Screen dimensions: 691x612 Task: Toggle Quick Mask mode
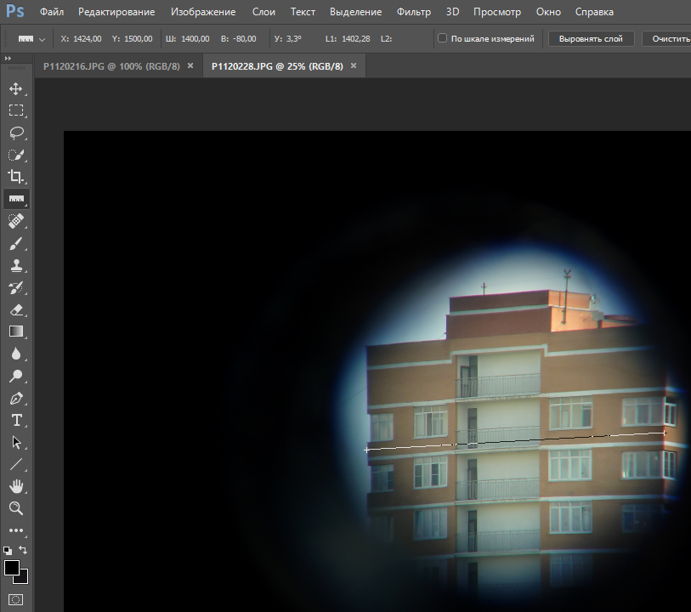click(16, 599)
